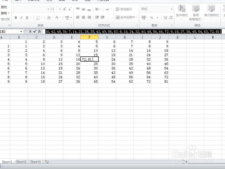Select cell containing 81
The height and width of the screenshot is (169, 225).
(160, 81)
